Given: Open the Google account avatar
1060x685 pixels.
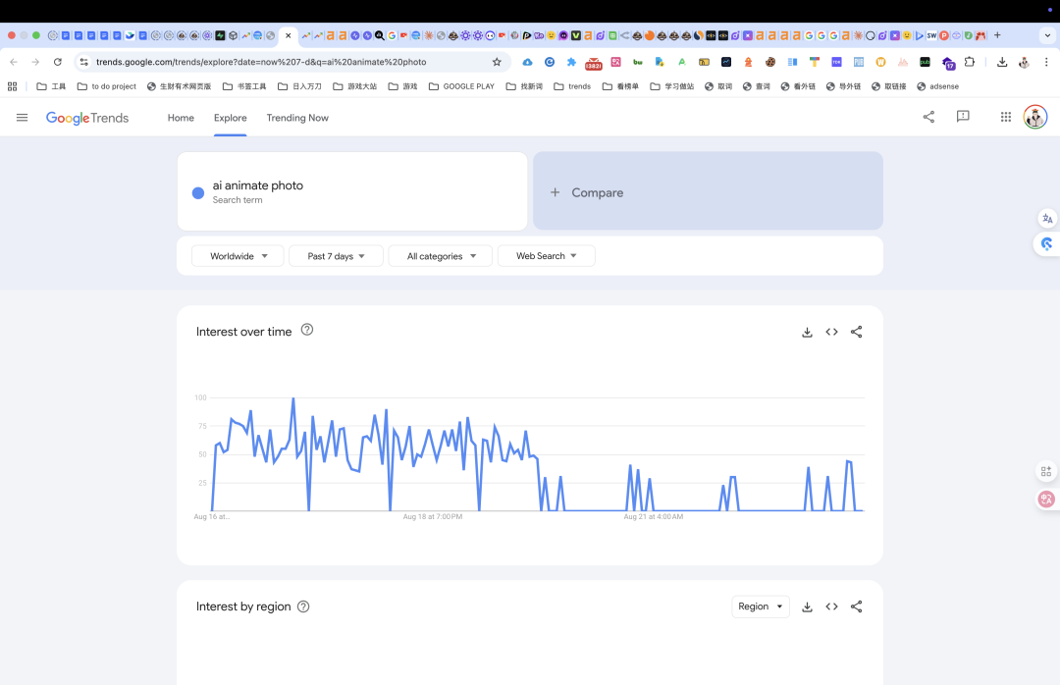Looking at the screenshot, I should pos(1035,117).
